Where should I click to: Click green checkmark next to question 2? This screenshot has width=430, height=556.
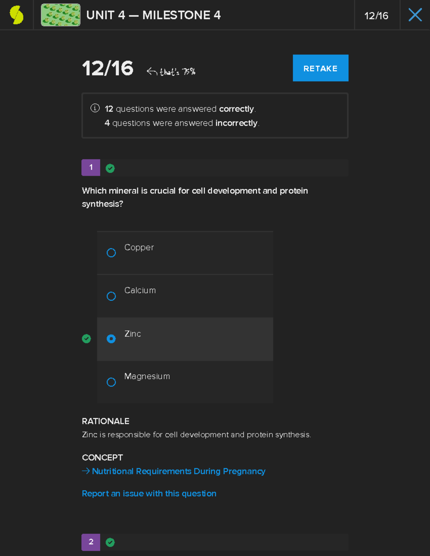point(110,542)
